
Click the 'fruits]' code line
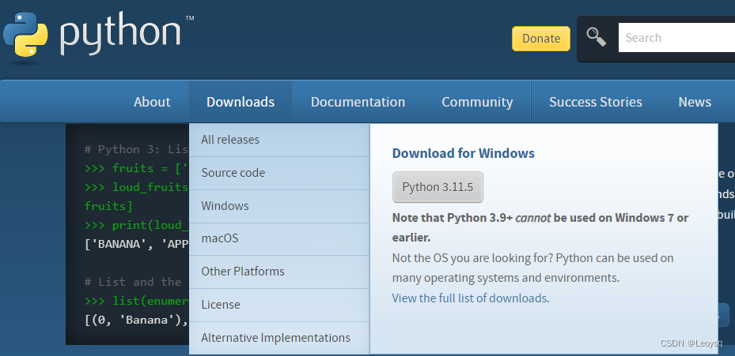108,206
